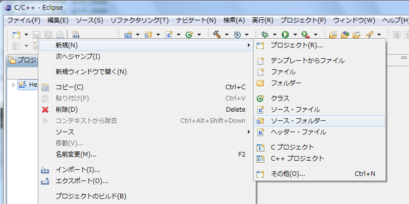Open dropdown beside New source file icon
The height and width of the screenshot is (204, 409).
coord(178,35)
